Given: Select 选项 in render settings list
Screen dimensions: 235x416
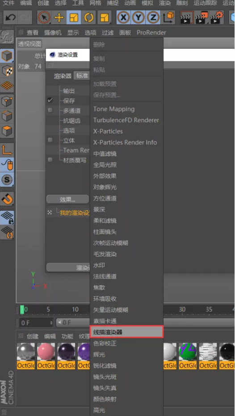Looking at the screenshot, I should (69, 131).
